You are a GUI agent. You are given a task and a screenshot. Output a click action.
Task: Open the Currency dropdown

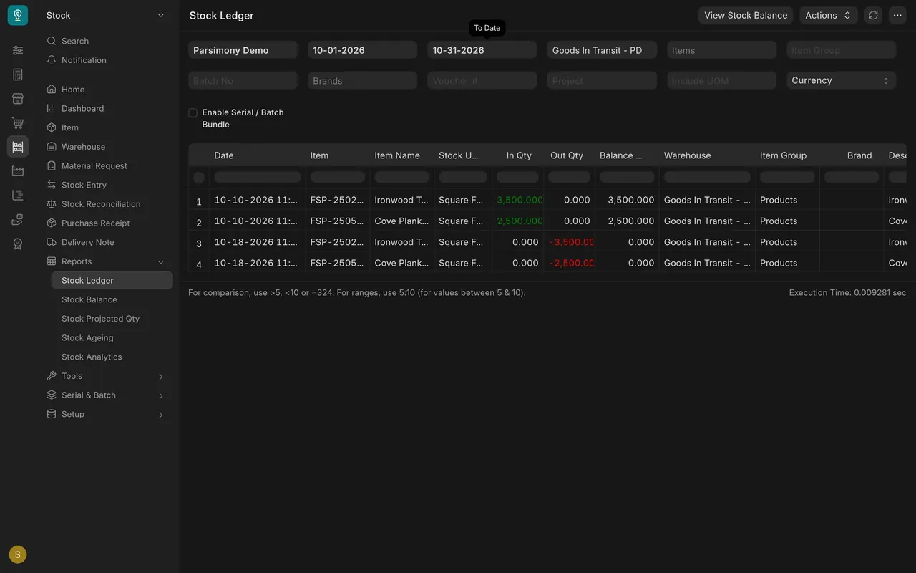[842, 80]
